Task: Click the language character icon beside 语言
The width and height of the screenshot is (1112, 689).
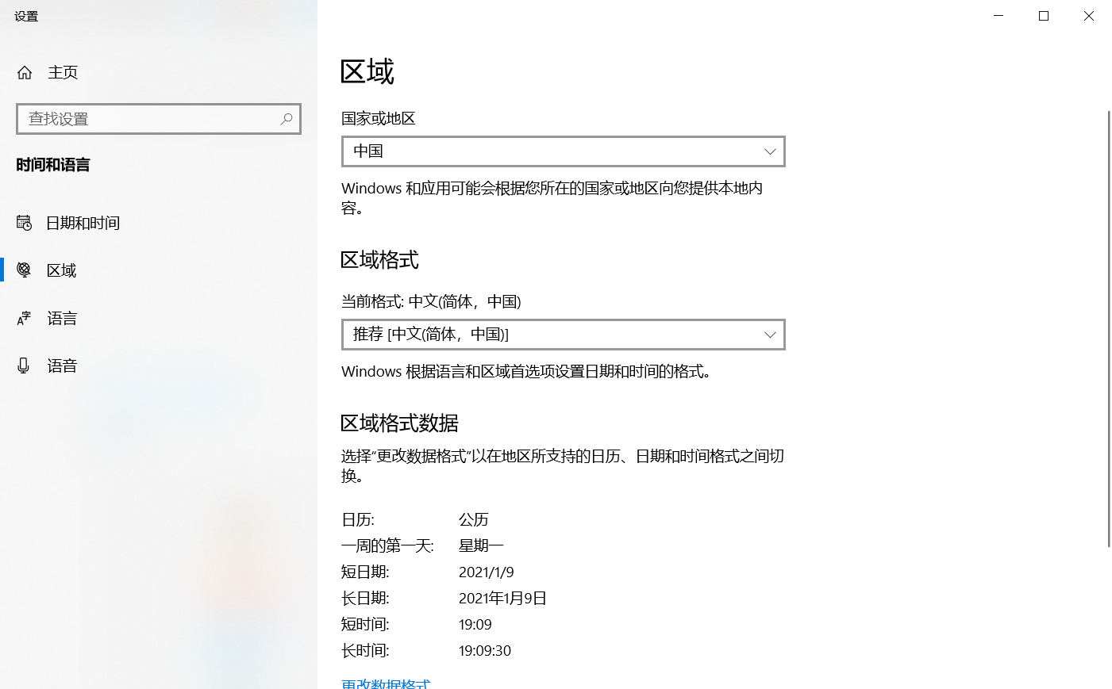Action: [x=25, y=319]
